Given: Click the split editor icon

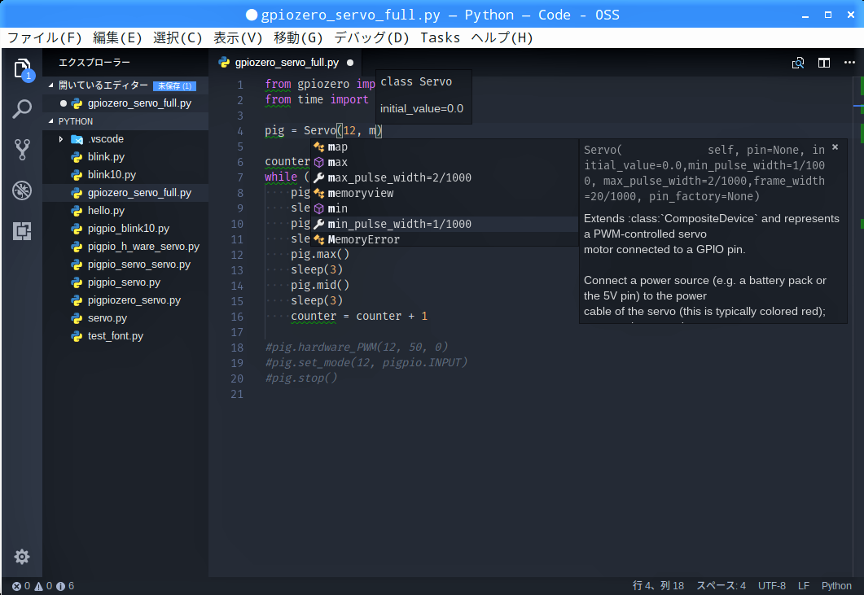Looking at the screenshot, I should (824, 63).
